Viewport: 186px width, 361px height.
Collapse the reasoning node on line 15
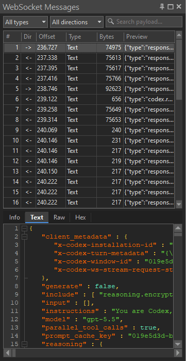(x=24, y=344)
